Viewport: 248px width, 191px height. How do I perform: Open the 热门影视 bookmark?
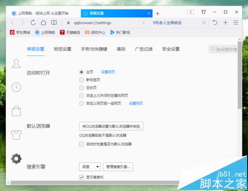120,32
